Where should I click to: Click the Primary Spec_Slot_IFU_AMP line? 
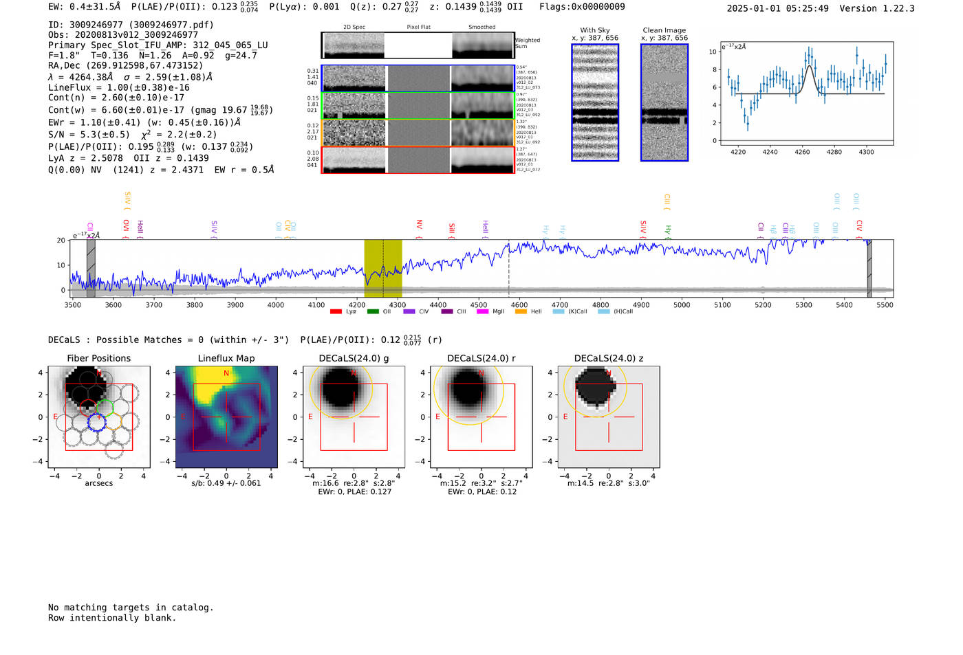pyautogui.click(x=158, y=45)
